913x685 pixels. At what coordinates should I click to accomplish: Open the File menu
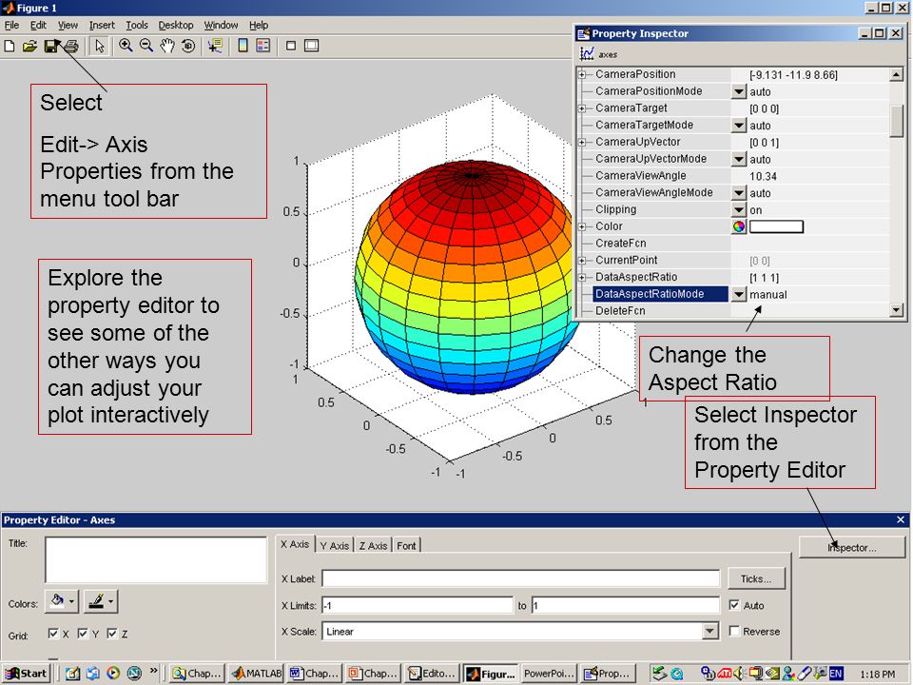pos(11,25)
